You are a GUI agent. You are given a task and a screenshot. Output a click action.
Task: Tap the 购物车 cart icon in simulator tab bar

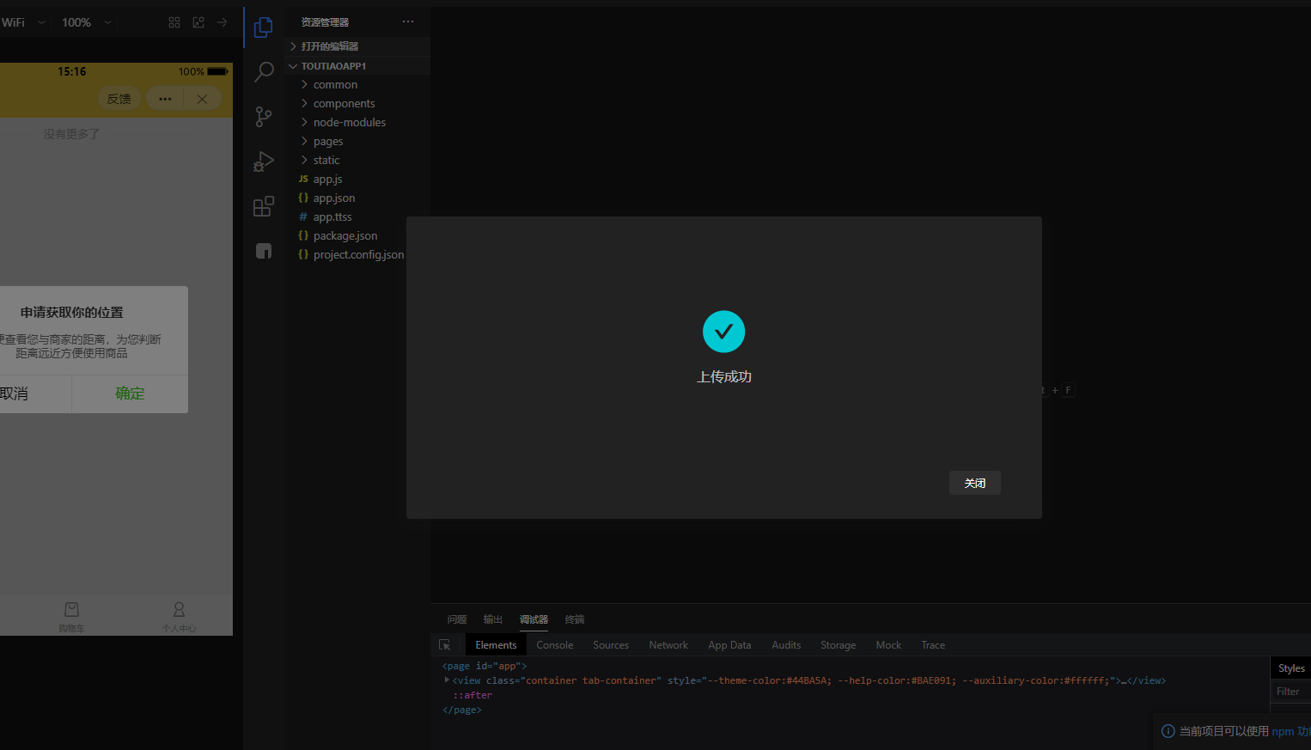(72, 609)
